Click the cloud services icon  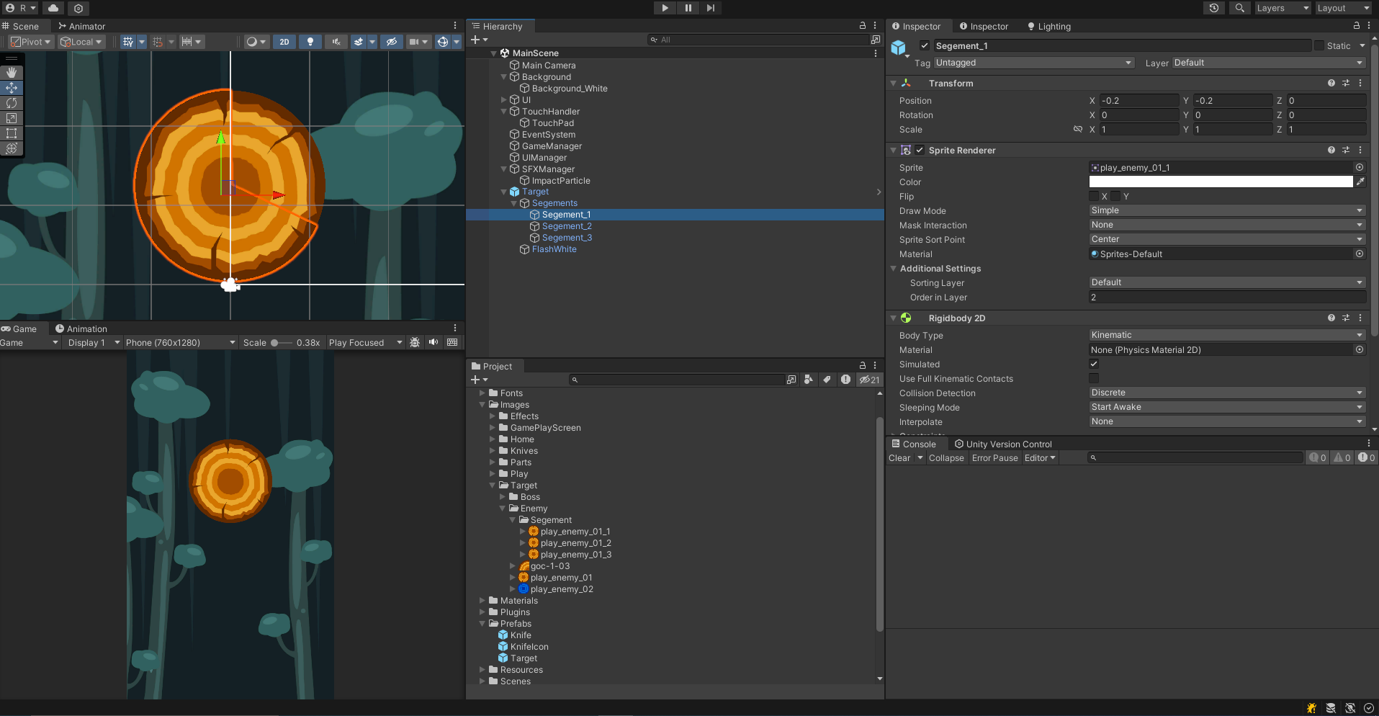[x=53, y=8]
